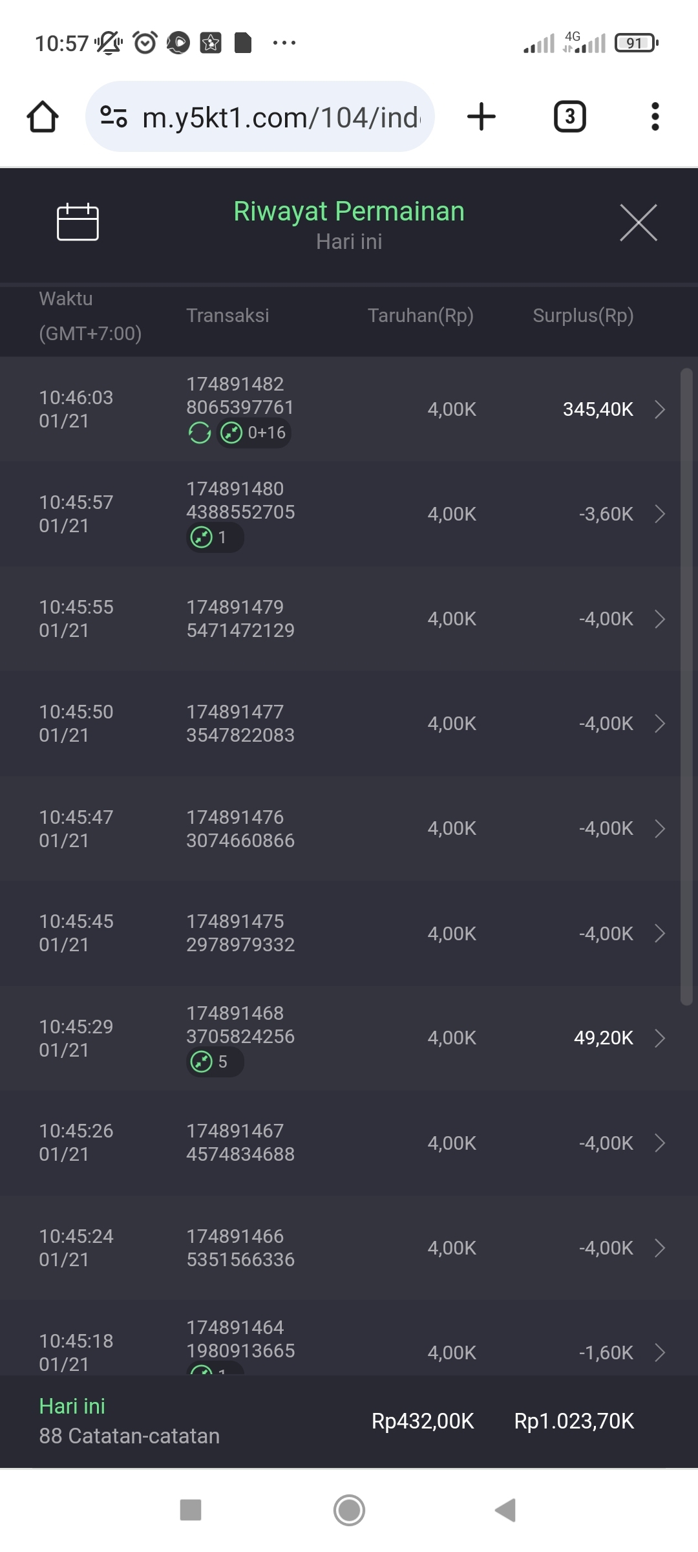The height and width of the screenshot is (1552, 698).
Task: Tap the browser home icon
Action: tap(43, 117)
